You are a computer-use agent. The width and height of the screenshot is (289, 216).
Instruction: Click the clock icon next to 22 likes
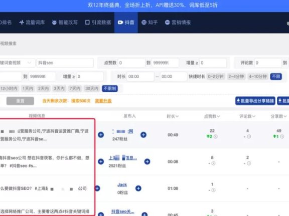pyautogui.click(x=215, y=136)
